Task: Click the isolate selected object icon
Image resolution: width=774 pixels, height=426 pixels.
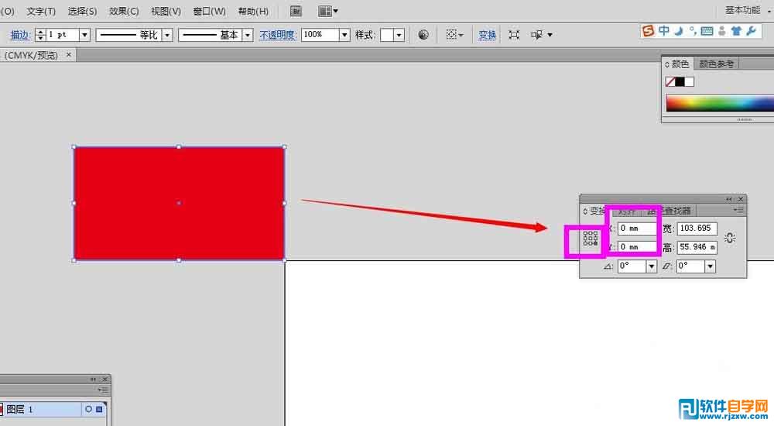Action: [x=514, y=35]
